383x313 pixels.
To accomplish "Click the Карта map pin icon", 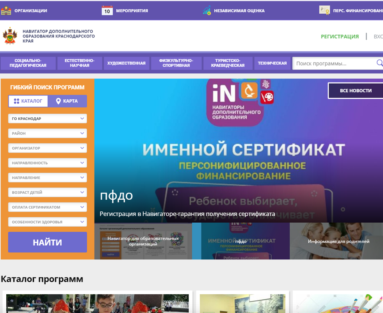I will pos(58,101).
